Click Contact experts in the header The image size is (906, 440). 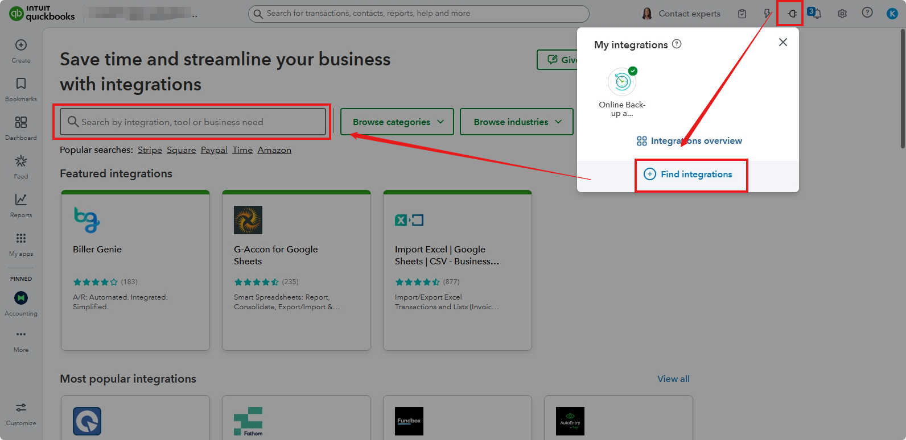point(681,14)
